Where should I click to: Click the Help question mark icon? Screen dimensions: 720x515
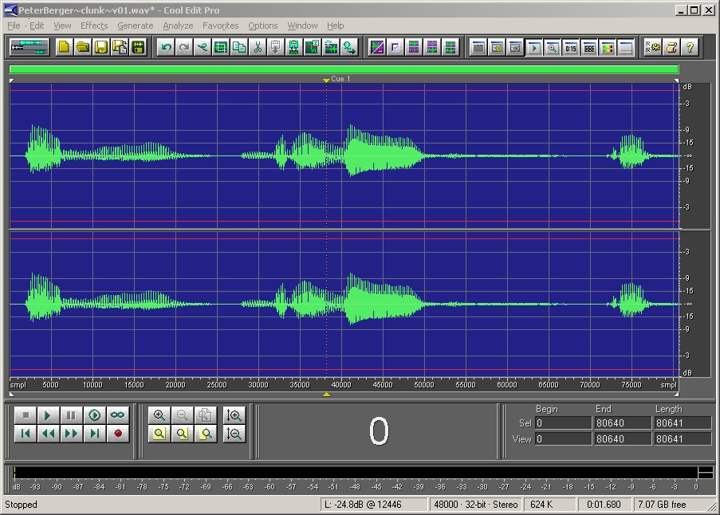[690, 47]
